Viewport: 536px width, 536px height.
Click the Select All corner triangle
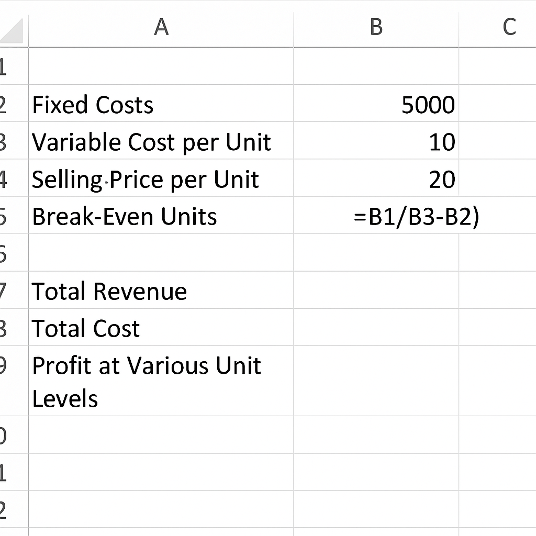click(x=13, y=31)
